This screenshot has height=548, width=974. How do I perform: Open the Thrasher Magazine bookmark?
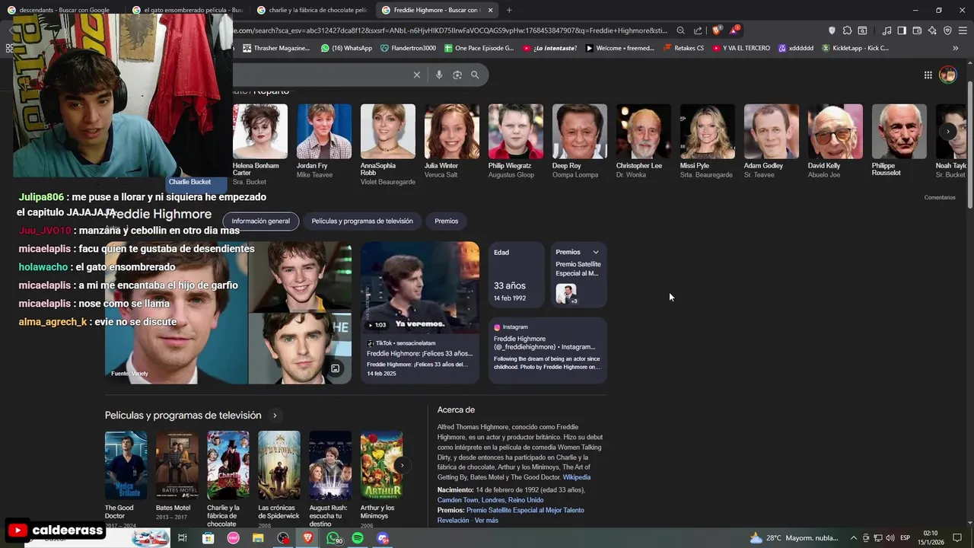(276, 48)
